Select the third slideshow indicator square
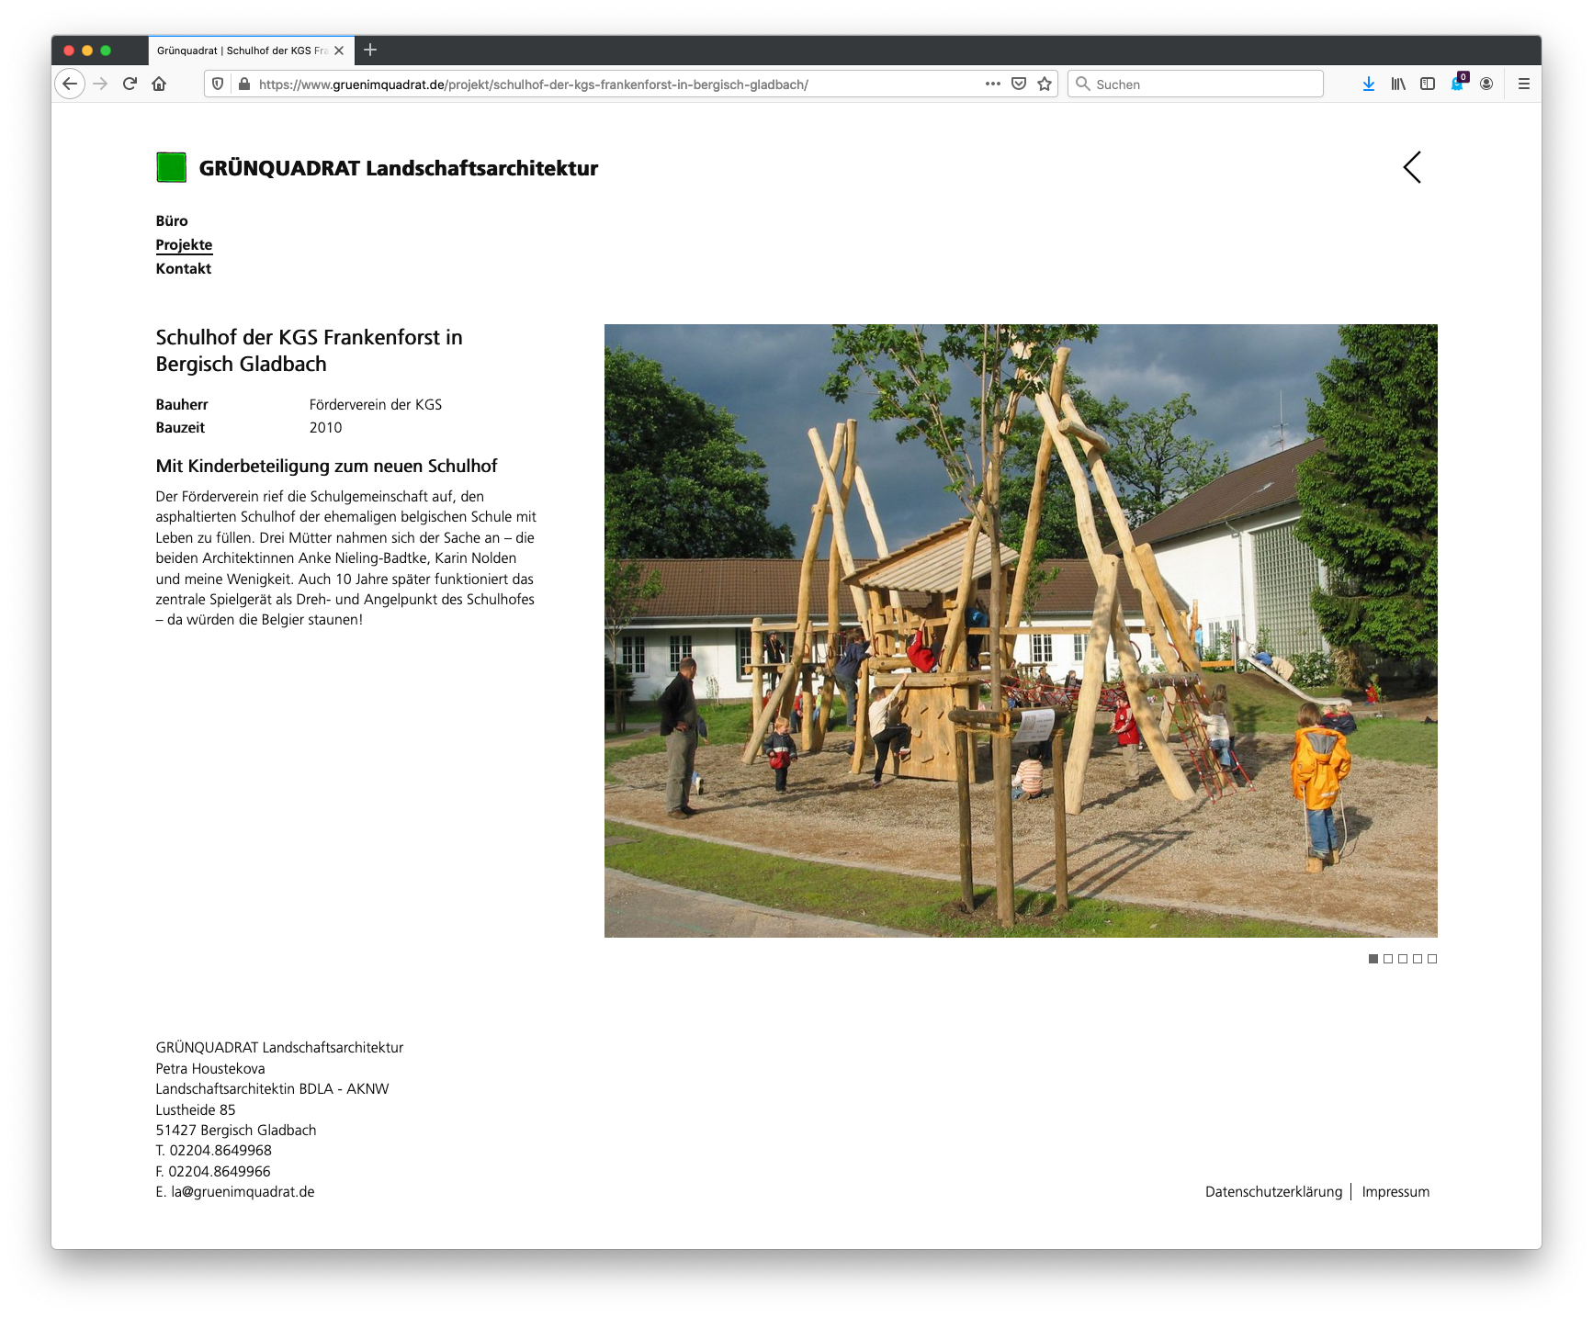This screenshot has height=1317, width=1593. pyautogui.click(x=1403, y=959)
